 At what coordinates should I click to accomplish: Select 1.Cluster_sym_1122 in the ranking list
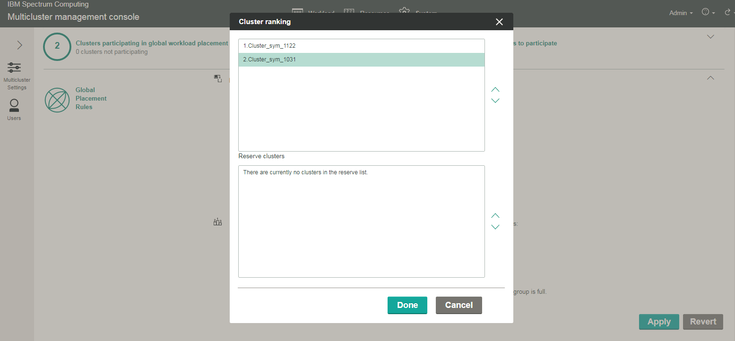click(x=362, y=46)
